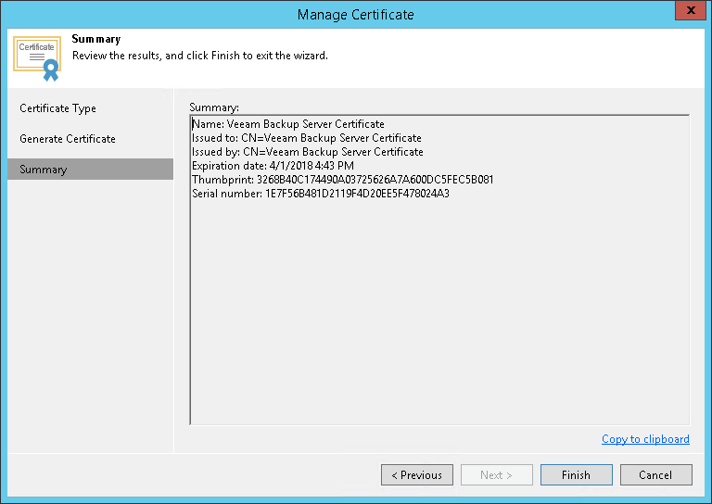The height and width of the screenshot is (504, 712).
Task: Click the Serial number line
Action: [x=320, y=194]
